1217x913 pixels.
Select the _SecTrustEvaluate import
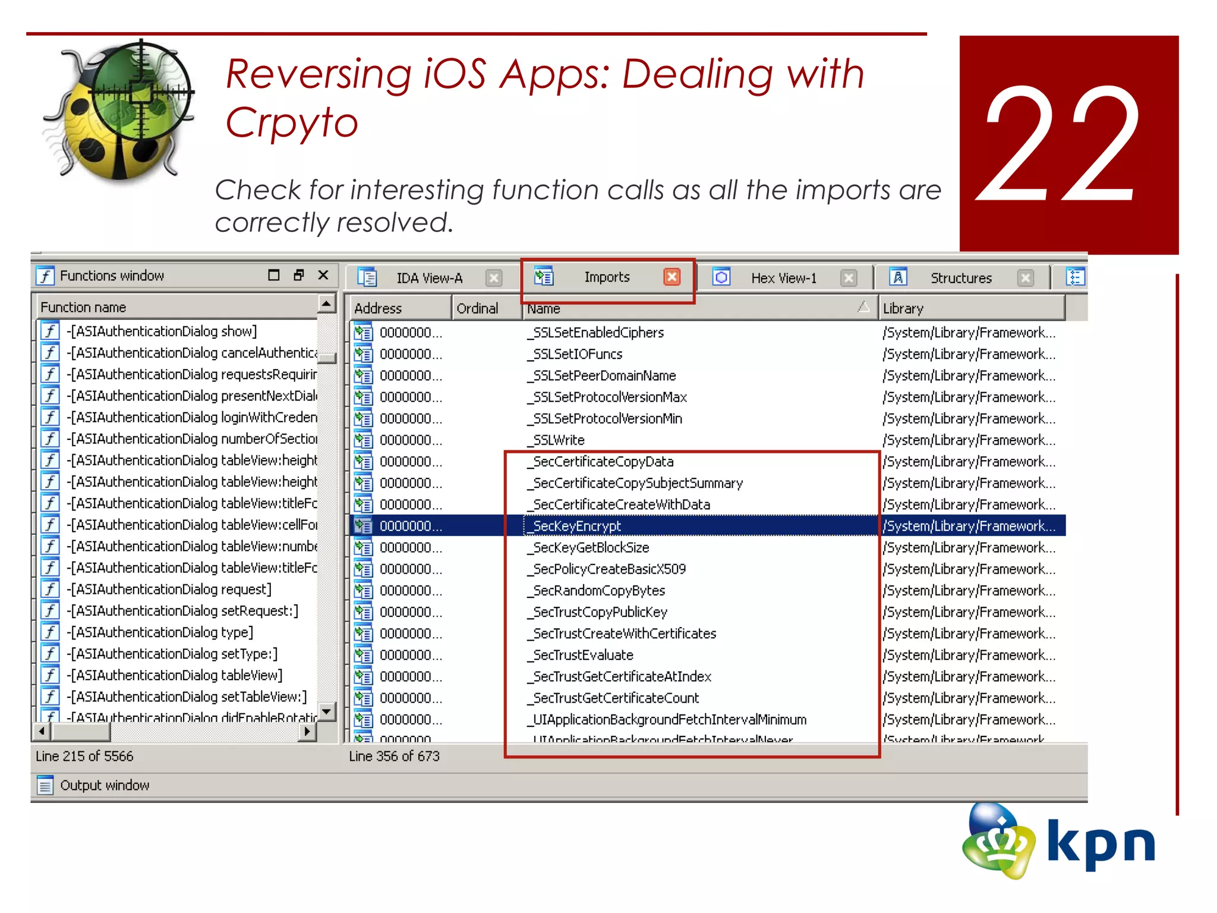click(580, 654)
